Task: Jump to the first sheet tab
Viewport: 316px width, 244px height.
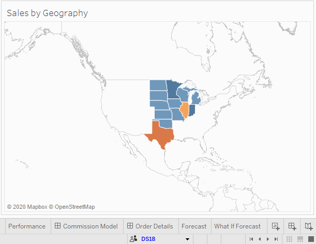Action: 251,239
